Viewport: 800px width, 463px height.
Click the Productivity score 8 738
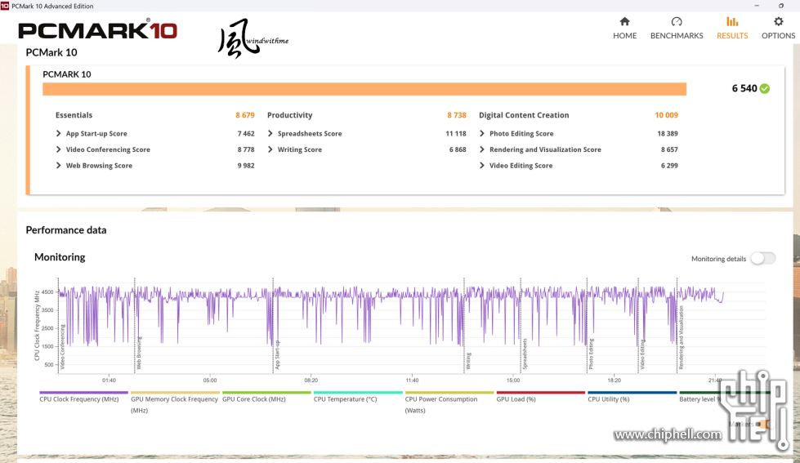457,115
